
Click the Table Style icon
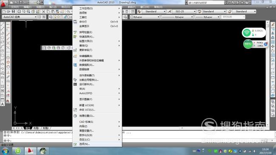[199, 11]
